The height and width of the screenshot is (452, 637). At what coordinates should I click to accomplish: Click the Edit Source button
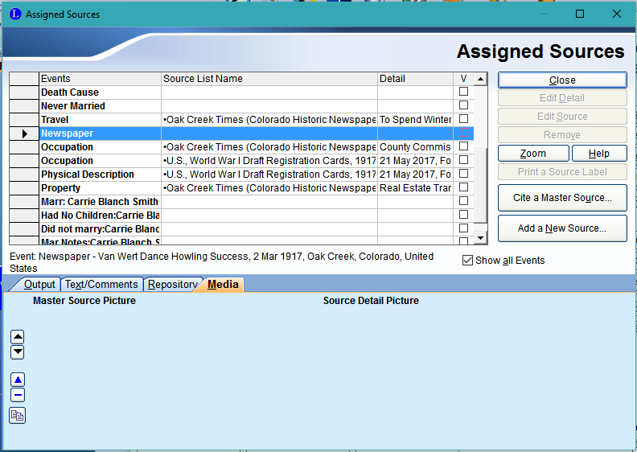562,117
